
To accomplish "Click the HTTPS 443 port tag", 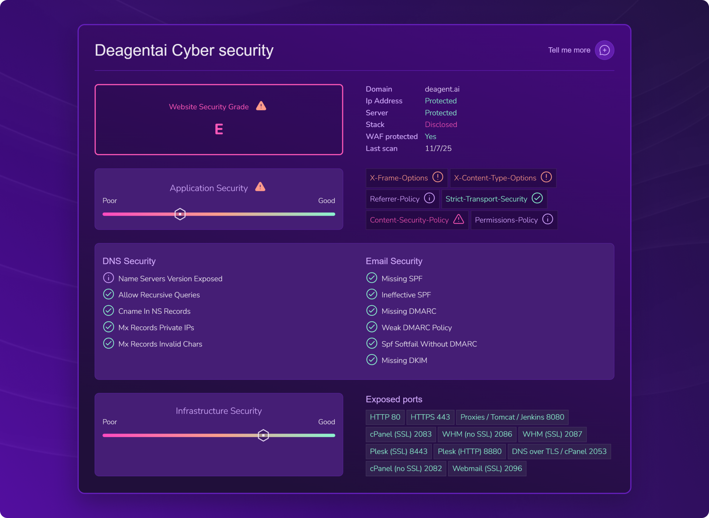I will click(x=430, y=417).
